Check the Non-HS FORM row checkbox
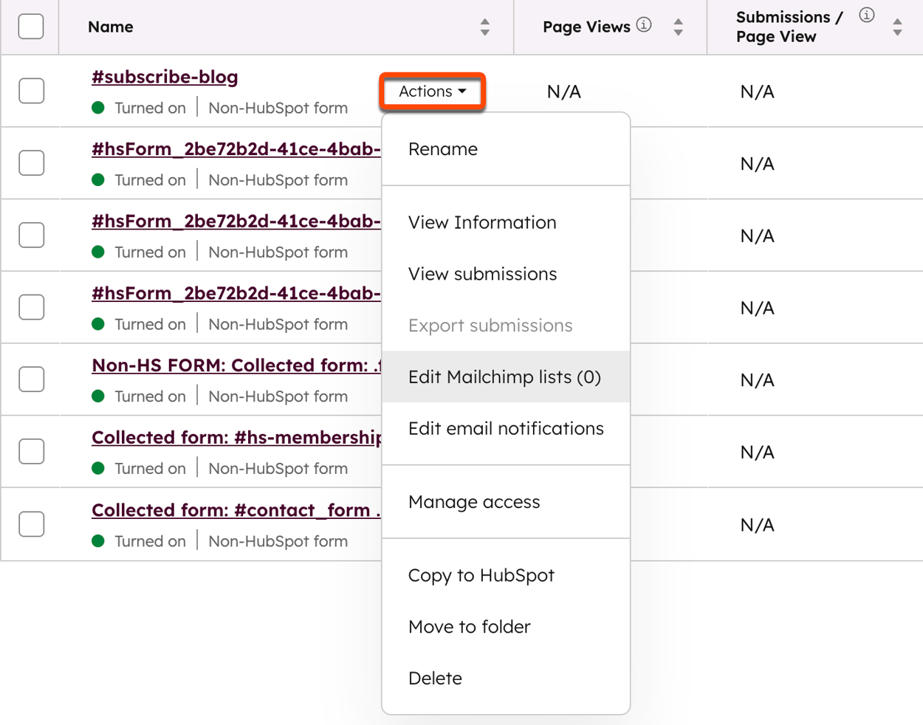 click(31, 379)
